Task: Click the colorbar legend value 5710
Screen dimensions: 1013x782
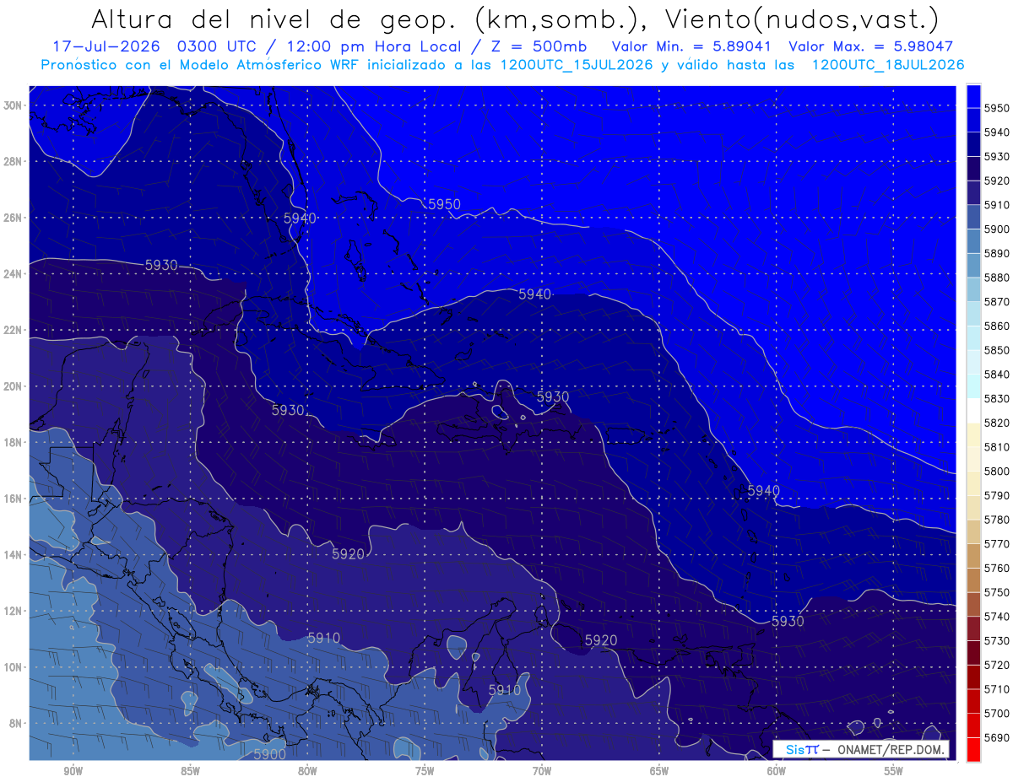Action: click(x=996, y=688)
